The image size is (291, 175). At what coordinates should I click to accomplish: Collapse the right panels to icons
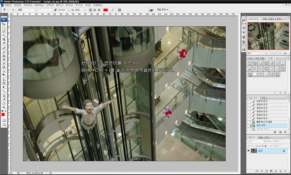(x=289, y=14)
